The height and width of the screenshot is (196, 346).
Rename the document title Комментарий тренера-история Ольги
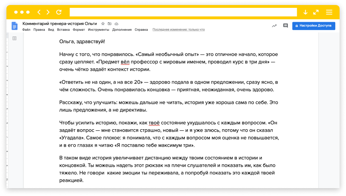[x=60, y=24]
